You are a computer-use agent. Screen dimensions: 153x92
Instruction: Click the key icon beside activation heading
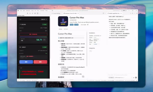[x=20, y=25]
